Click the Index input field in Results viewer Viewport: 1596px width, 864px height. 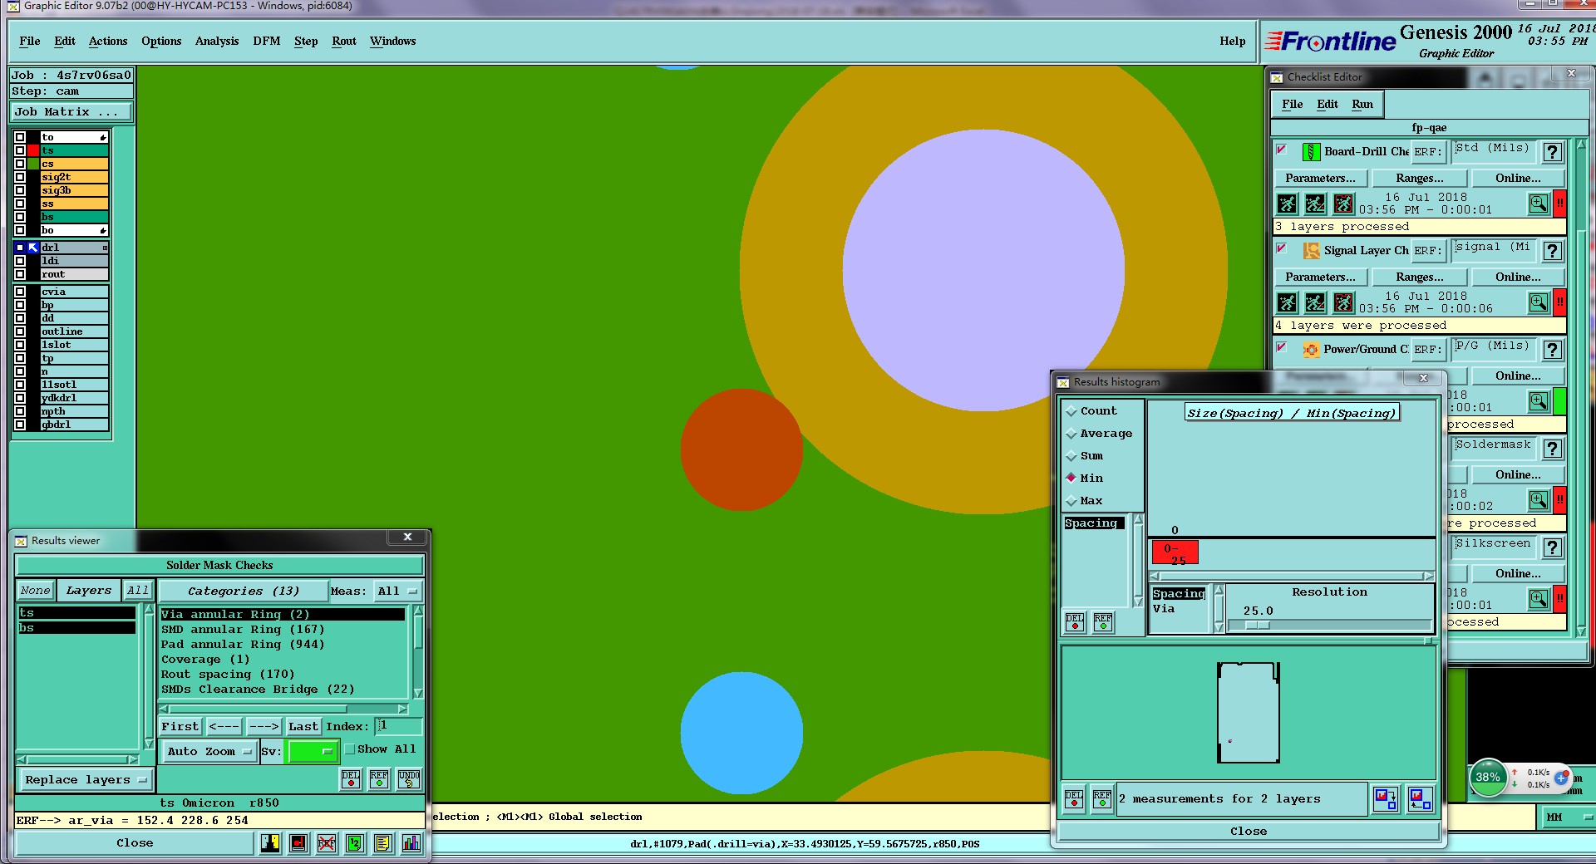pos(399,727)
